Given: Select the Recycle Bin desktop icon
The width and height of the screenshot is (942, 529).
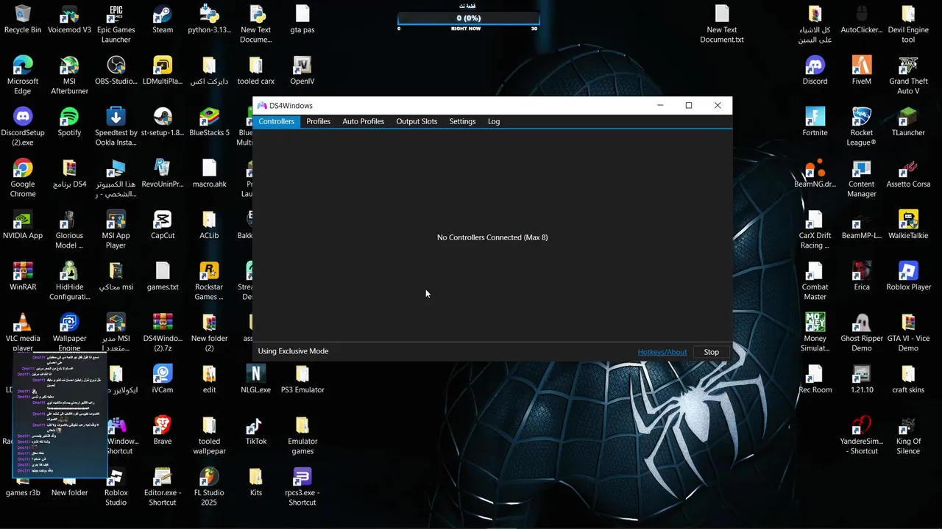Looking at the screenshot, I should [x=23, y=20].
